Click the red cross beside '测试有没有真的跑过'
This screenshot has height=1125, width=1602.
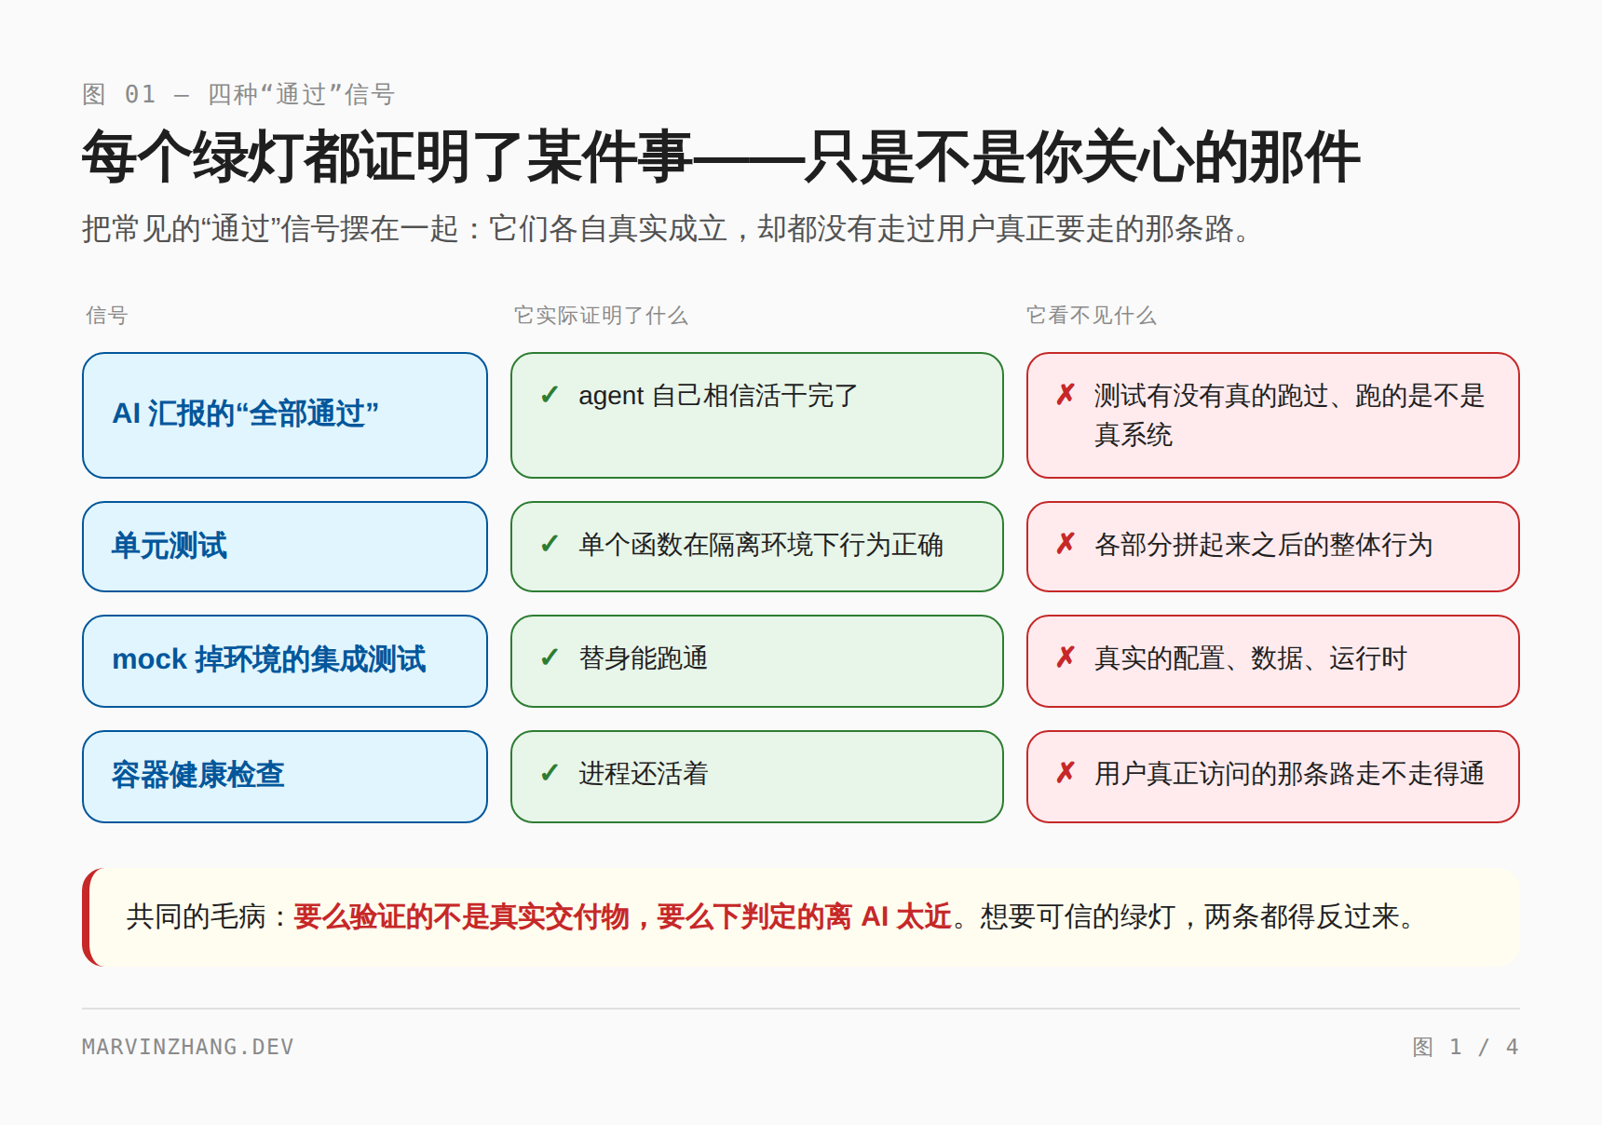(1066, 396)
